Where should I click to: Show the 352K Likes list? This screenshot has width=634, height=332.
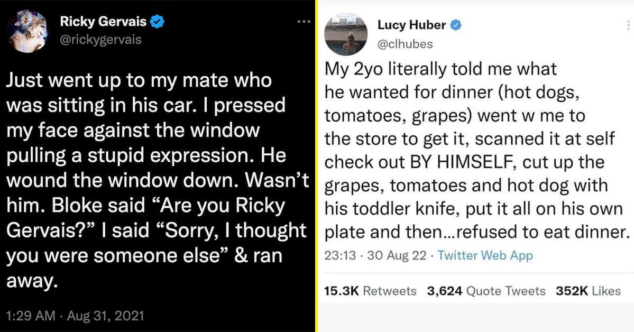coord(588,291)
